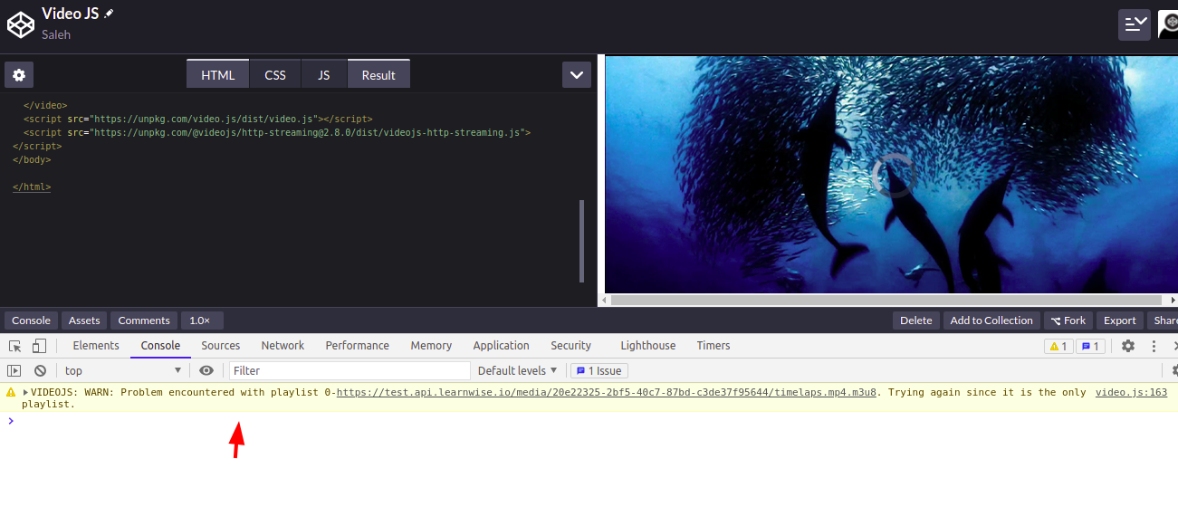Open the user avatar menu
This screenshot has height=507, width=1178.
1168,24
